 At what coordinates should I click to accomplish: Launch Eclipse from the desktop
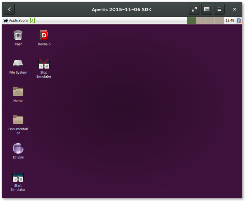point(18,149)
